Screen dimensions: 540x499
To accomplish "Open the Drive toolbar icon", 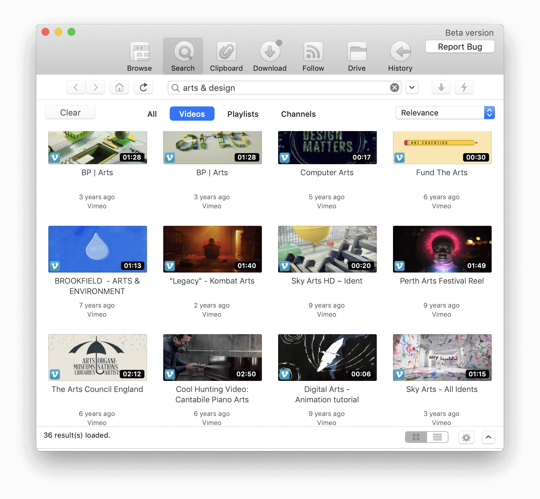I will pyautogui.click(x=357, y=56).
